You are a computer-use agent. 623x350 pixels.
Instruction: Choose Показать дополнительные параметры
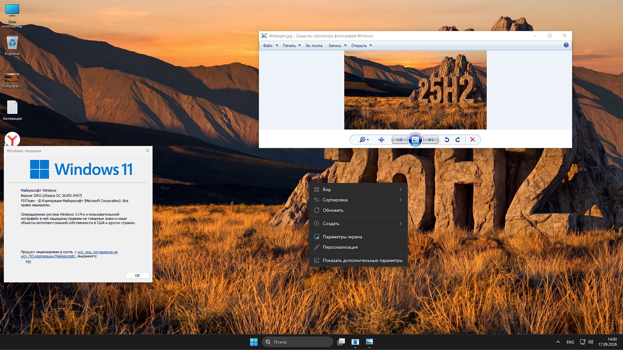358,260
